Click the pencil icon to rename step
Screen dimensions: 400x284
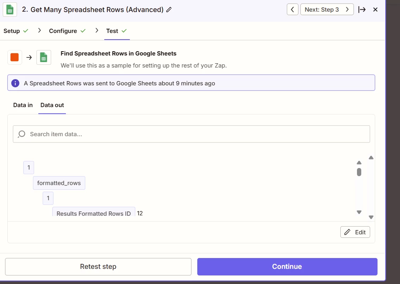coord(169,10)
